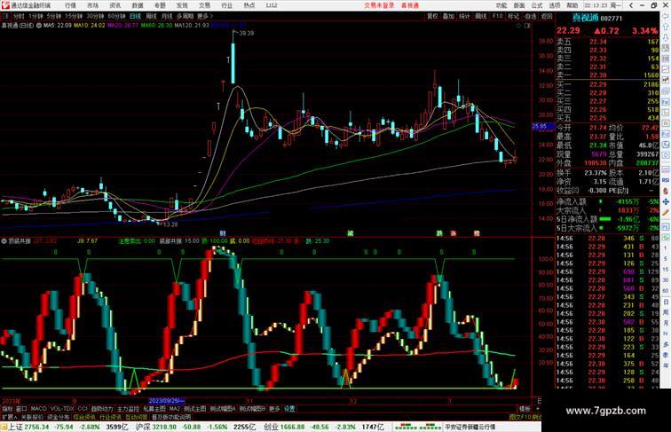Screen dimensions: 671x432
Task: Toggle the panel icon left of 分时
Action: coord(5,16)
